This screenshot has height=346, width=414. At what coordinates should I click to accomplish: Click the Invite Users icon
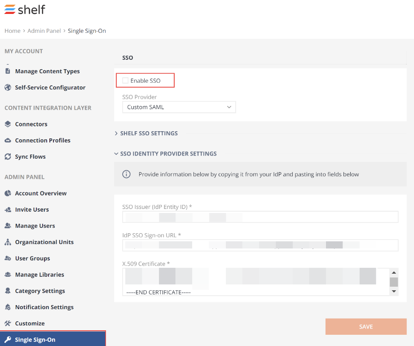click(8, 209)
